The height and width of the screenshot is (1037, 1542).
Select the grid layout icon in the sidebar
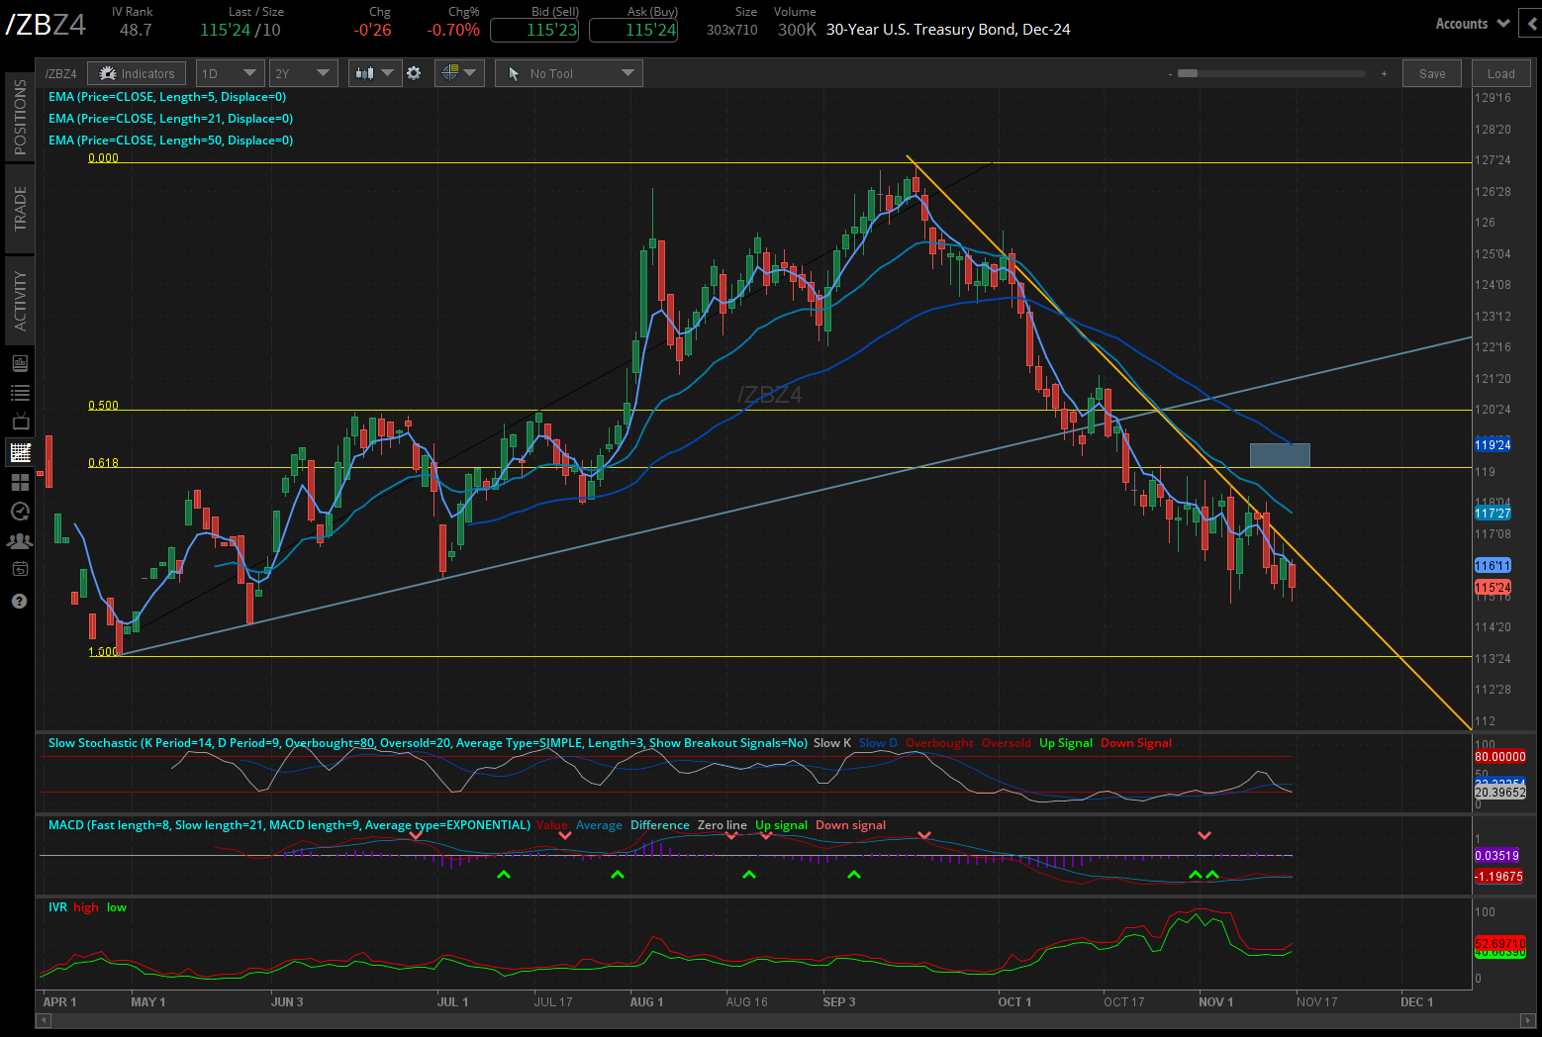tap(19, 482)
